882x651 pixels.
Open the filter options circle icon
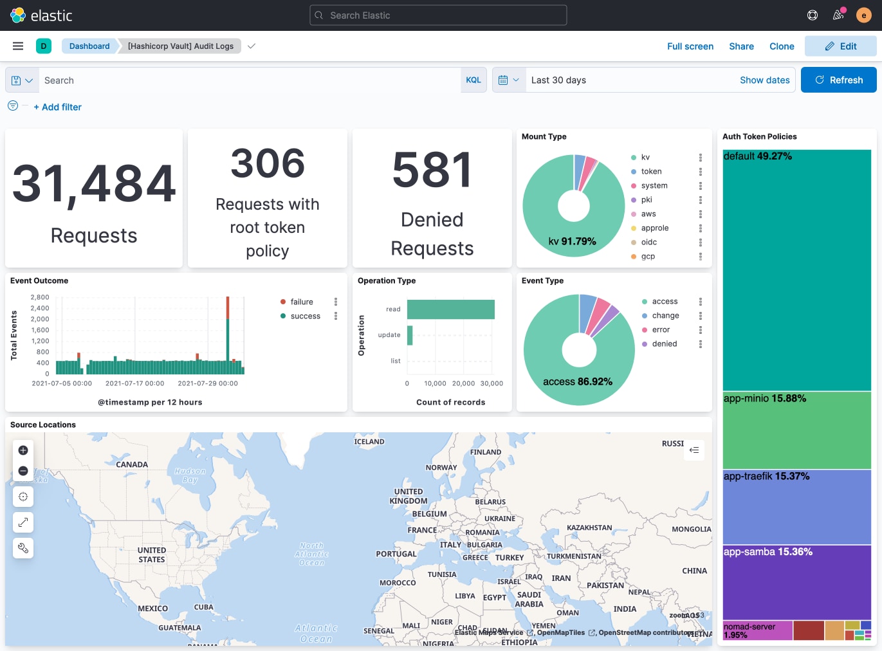(x=13, y=105)
